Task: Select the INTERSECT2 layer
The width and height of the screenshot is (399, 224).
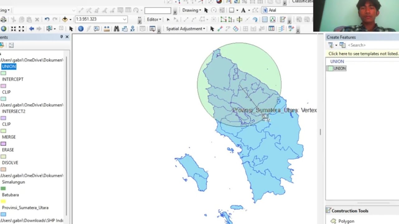Action: 13,111
